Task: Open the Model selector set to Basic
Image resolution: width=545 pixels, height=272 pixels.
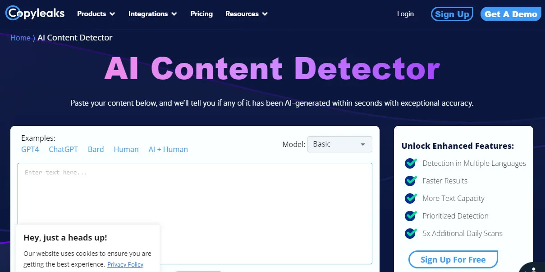Action: (339, 144)
